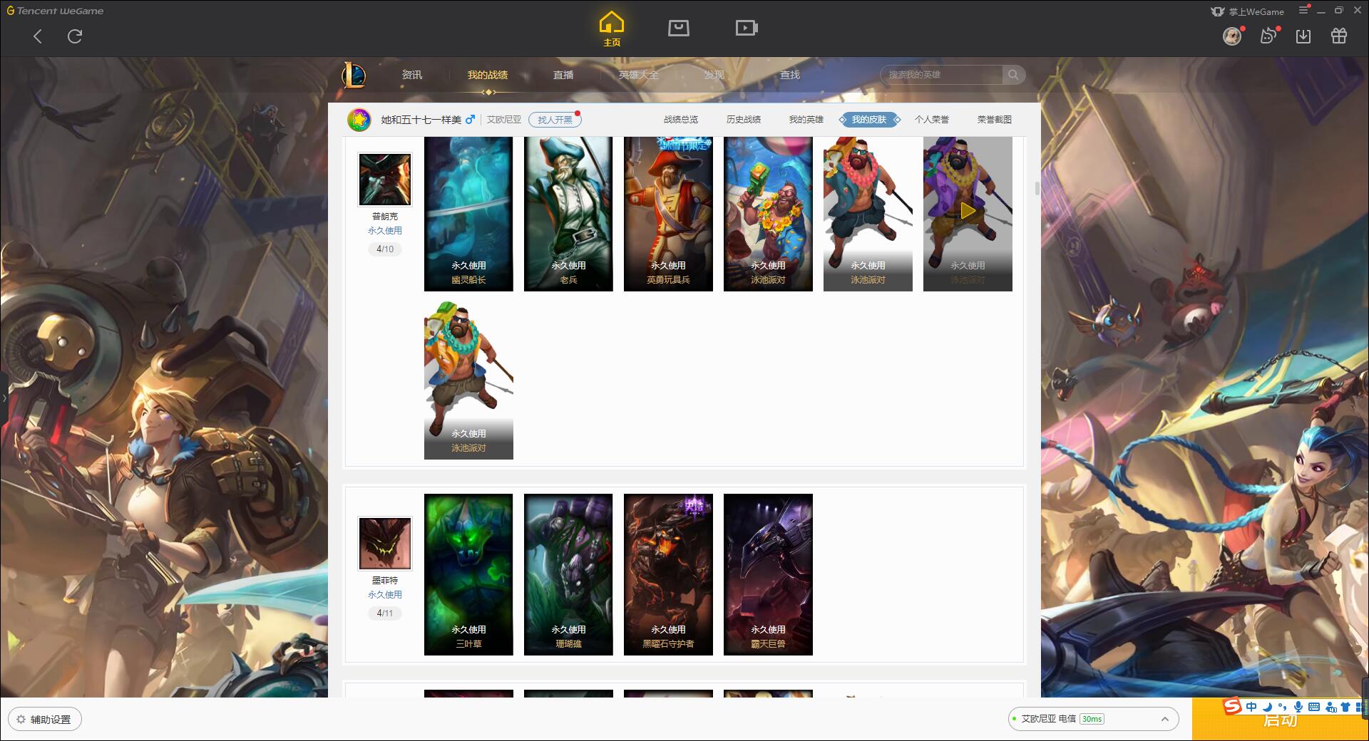This screenshot has height=741, width=1369.
Task: Click the gear in 辅助设置
Action: 21,720
